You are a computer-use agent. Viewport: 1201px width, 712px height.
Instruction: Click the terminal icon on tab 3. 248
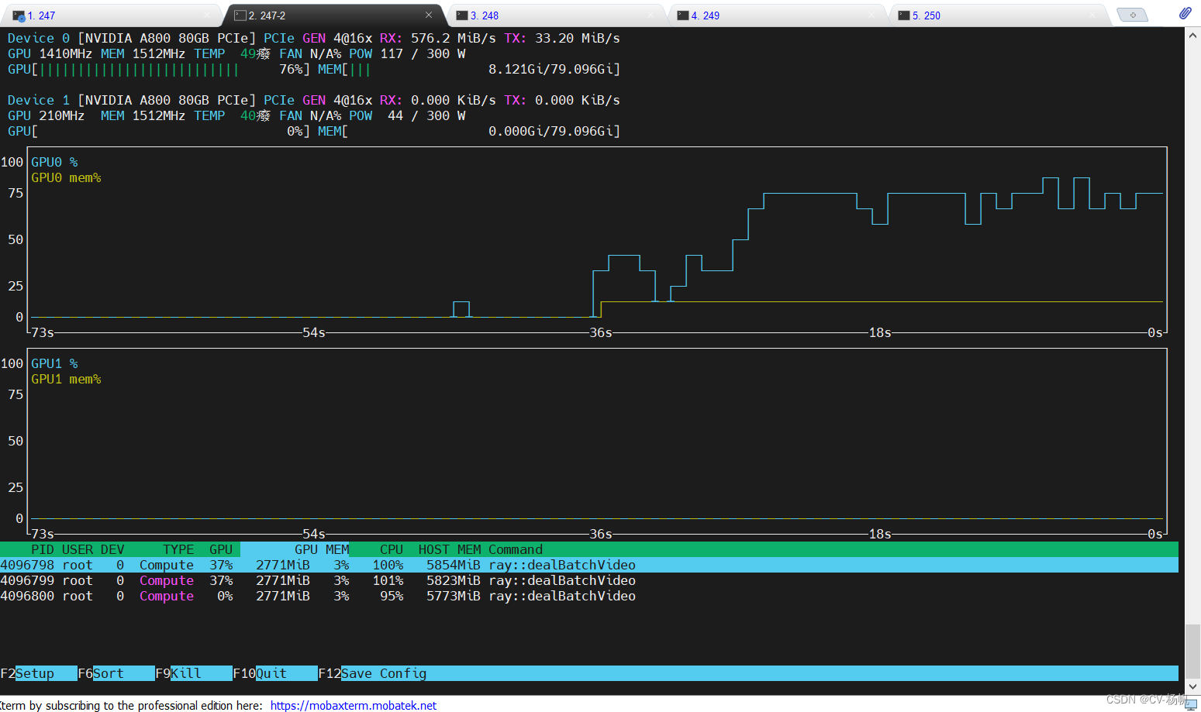point(462,15)
